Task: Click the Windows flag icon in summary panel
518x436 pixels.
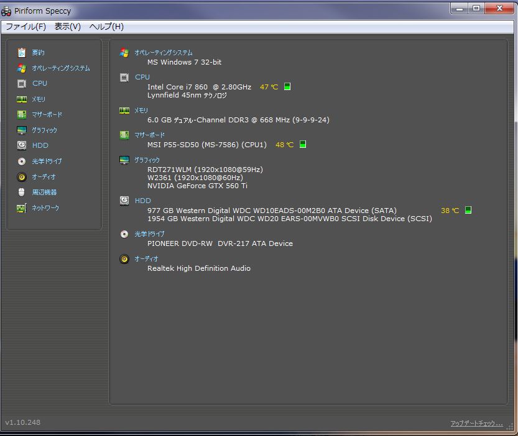Action: coord(124,52)
